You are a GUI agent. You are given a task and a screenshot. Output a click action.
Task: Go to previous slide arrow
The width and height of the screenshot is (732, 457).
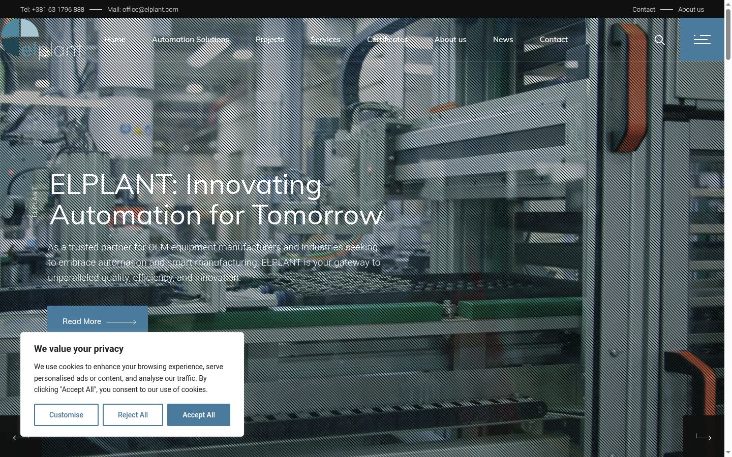[20, 437]
